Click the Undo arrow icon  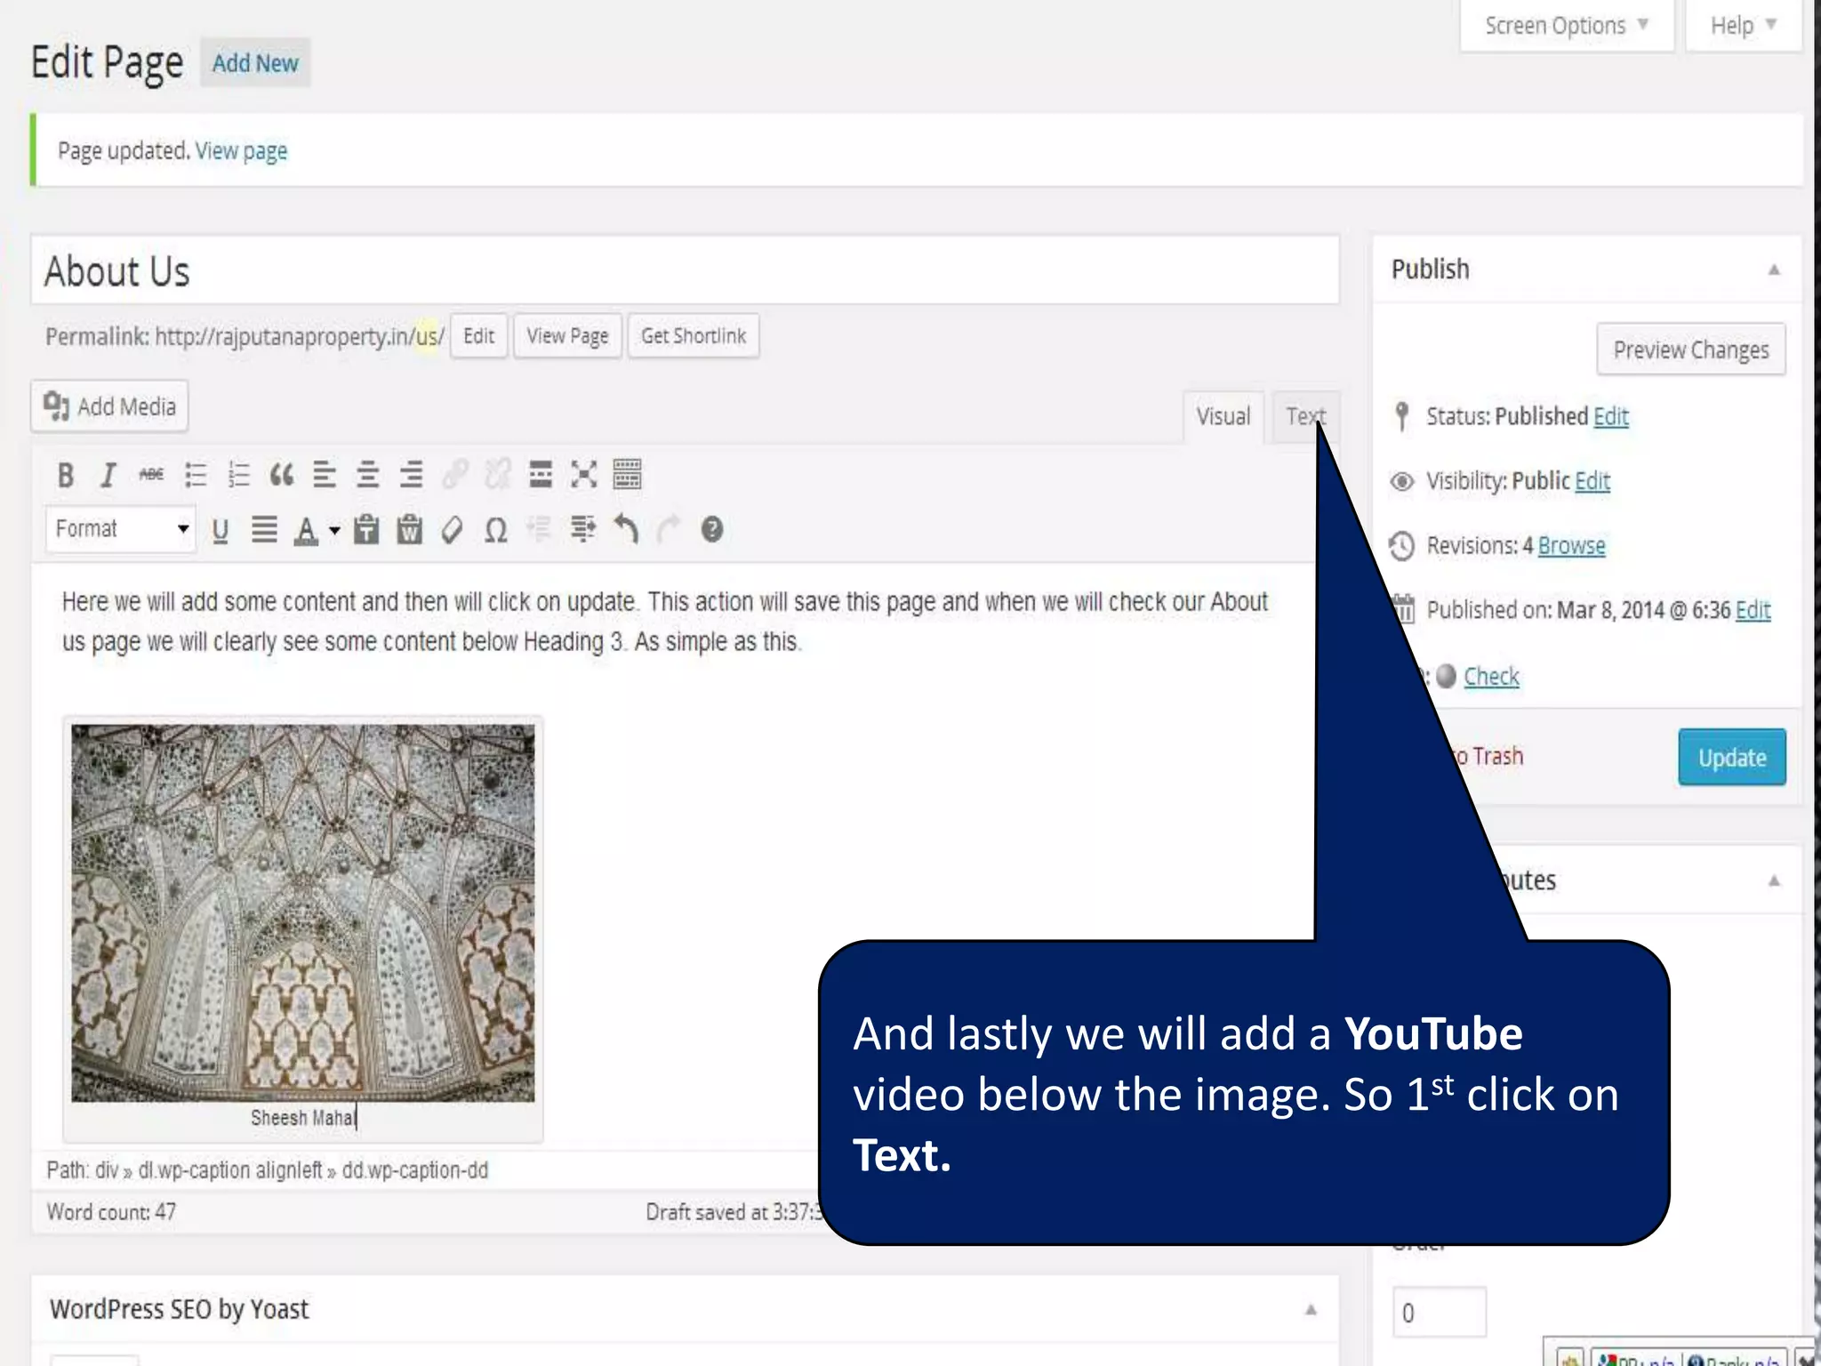click(626, 530)
